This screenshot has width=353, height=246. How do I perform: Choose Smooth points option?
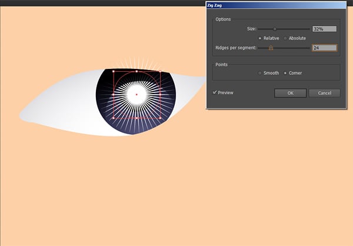(x=259, y=73)
